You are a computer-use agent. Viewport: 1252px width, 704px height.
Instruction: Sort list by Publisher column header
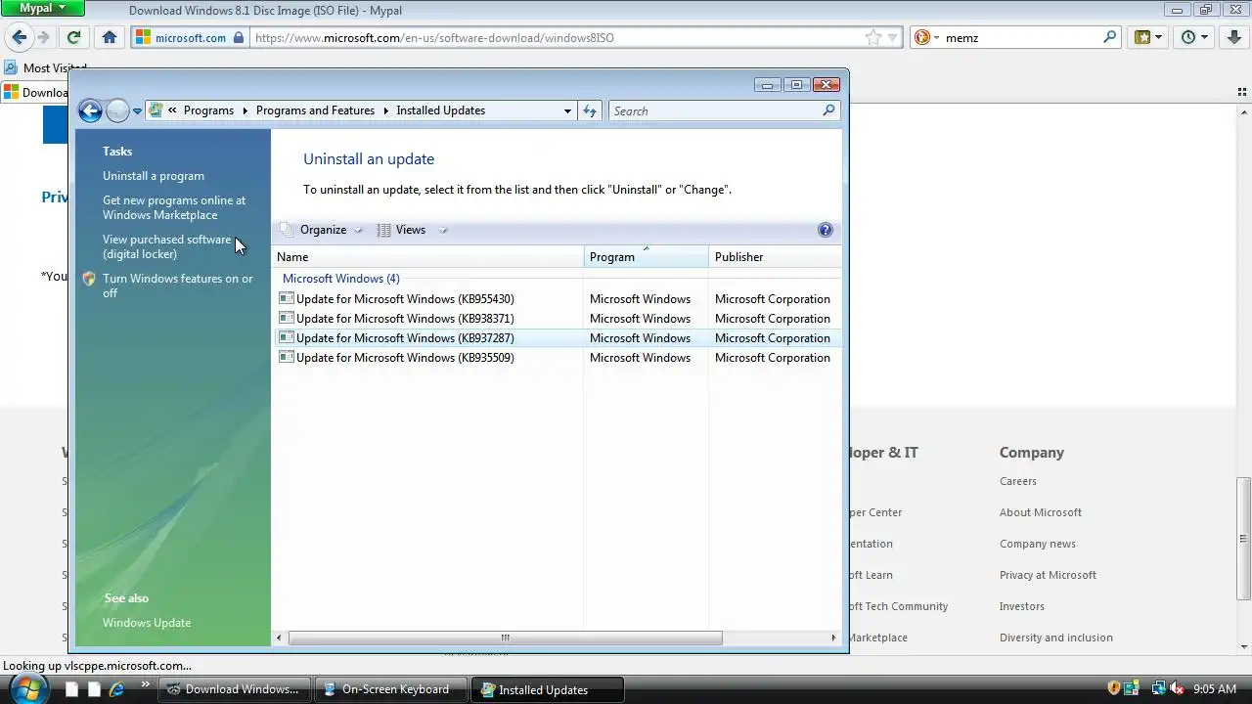click(x=775, y=257)
